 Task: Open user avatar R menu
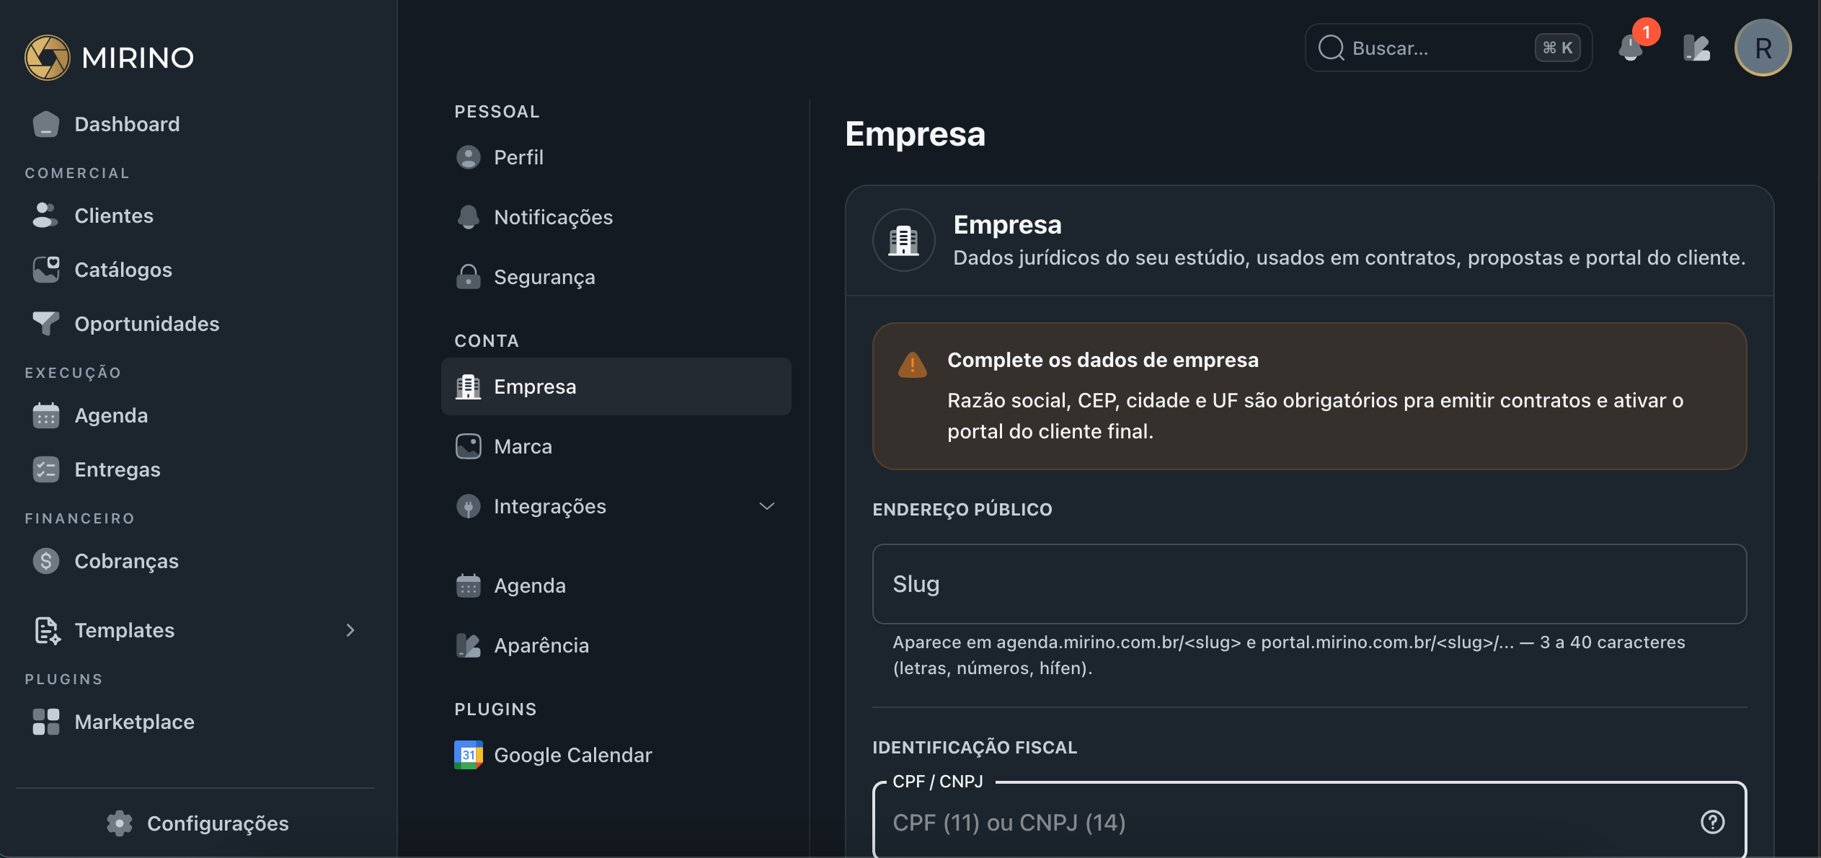(1763, 48)
